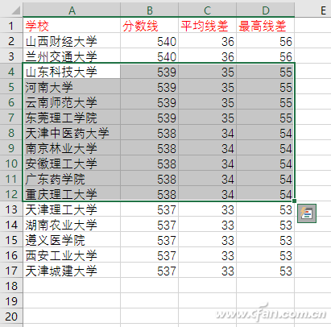Select cell 广东药学院
This screenshot has height=327, width=331.
tap(72, 179)
